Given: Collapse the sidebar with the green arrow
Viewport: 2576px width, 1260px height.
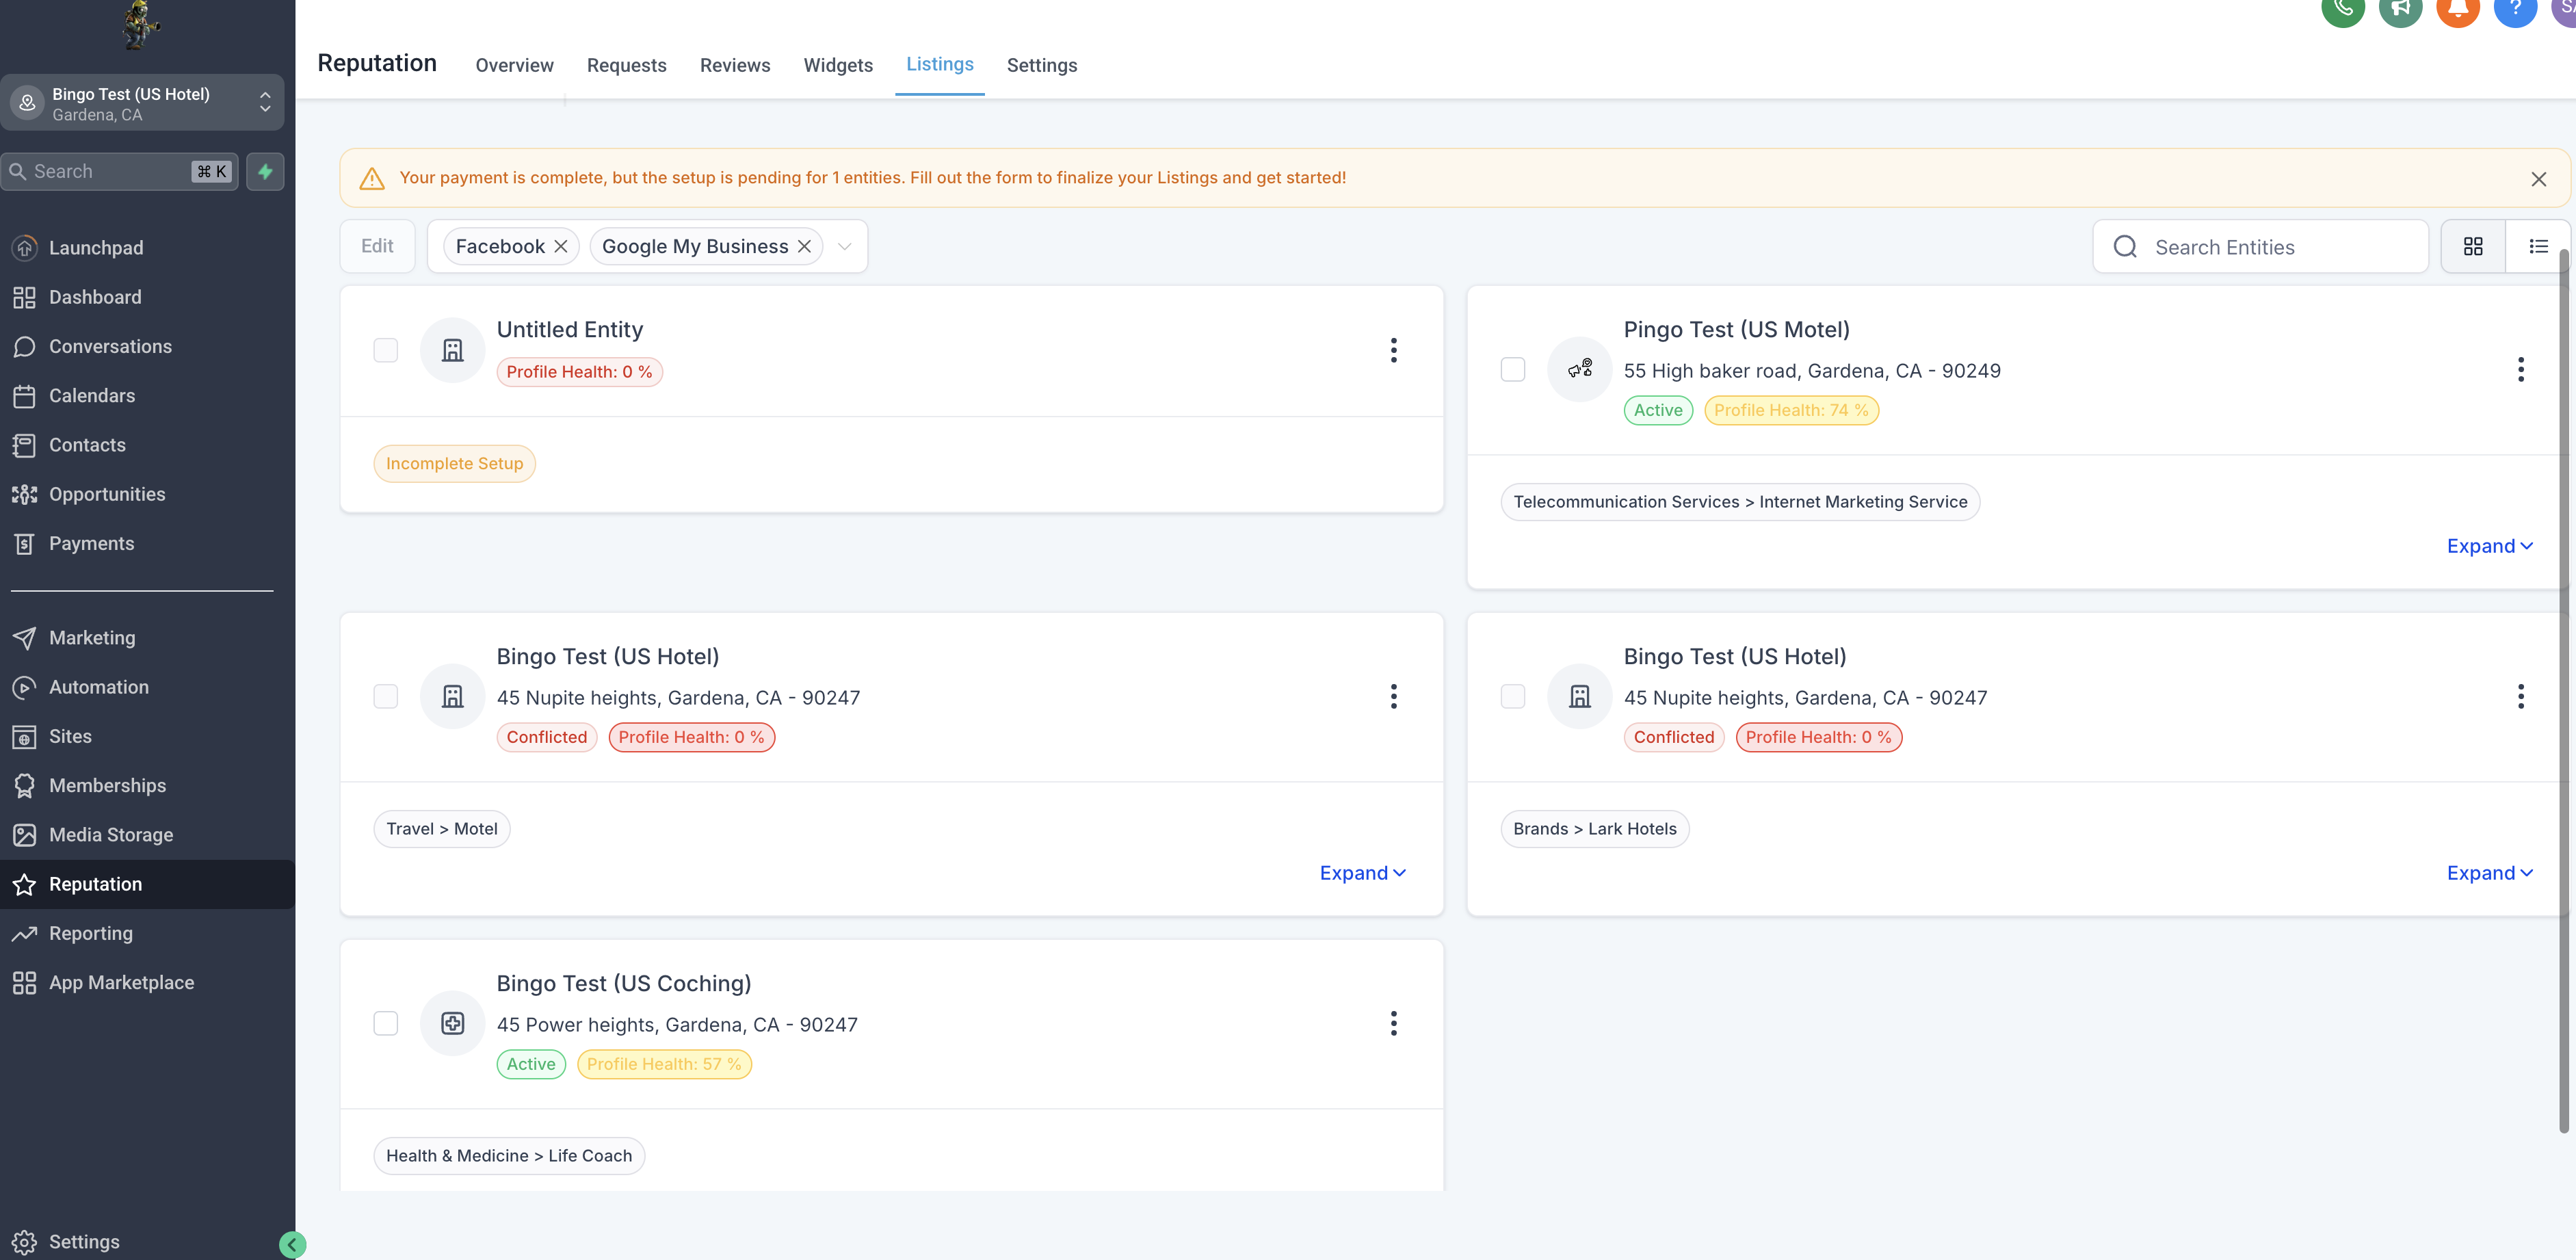Looking at the screenshot, I should point(292,1244).
